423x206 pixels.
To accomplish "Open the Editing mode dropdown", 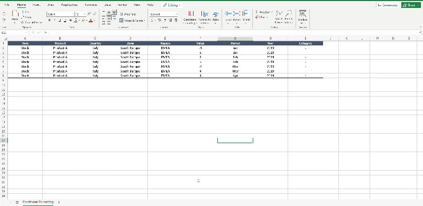I will (x=172, y=5).
